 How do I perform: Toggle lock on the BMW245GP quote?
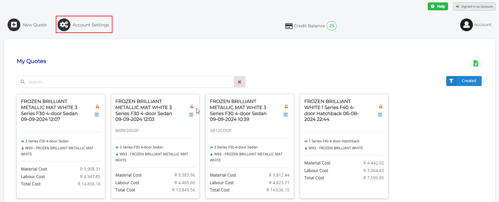tap(192, 107)
